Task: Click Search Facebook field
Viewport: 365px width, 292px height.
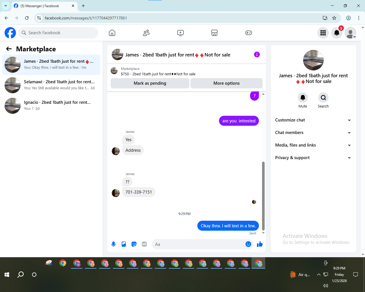Action: coord(58,33)
